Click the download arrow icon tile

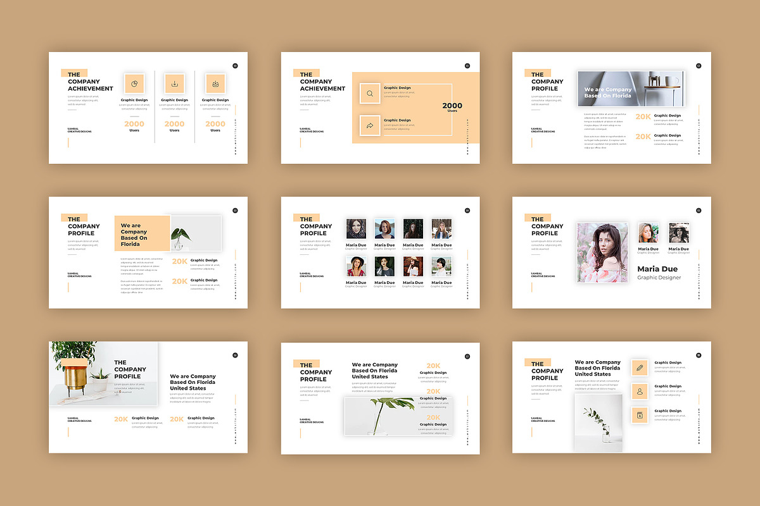pos(175,84)
